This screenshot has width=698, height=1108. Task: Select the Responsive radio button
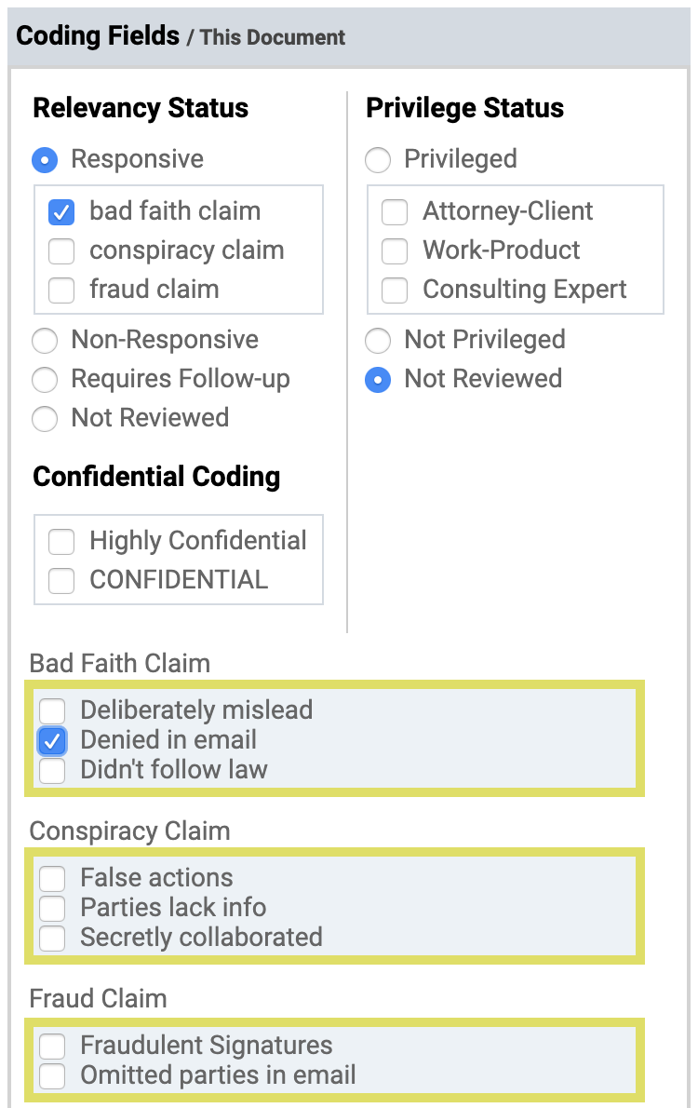click(45, 160)
